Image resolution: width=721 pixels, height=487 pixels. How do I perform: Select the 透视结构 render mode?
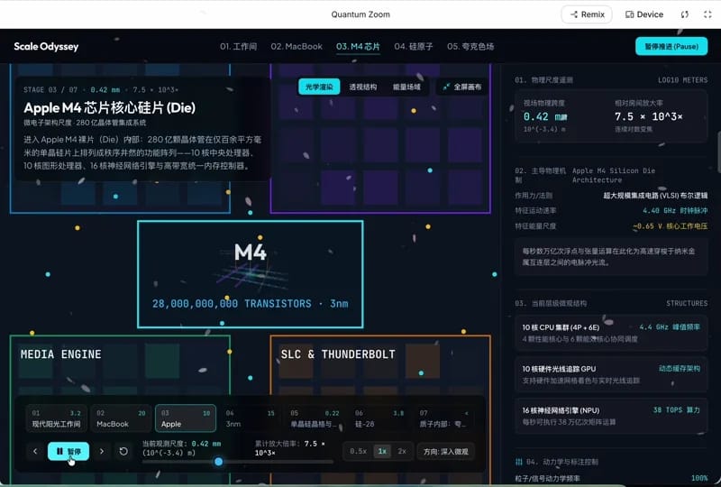(x=363, y=87)
